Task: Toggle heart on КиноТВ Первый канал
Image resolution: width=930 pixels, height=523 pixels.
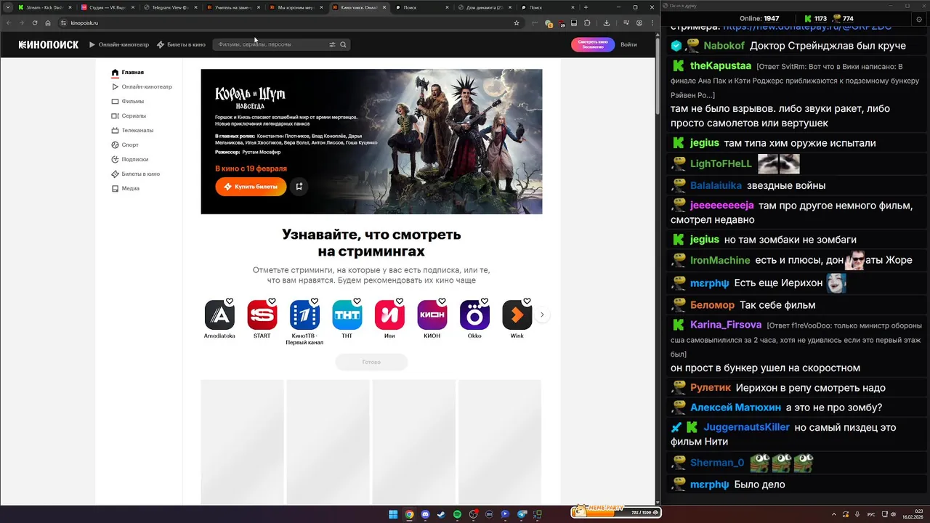Action: [x=315, y=301]
